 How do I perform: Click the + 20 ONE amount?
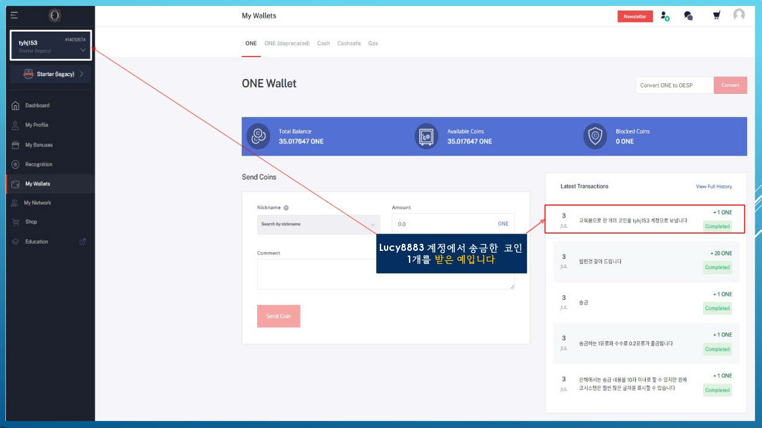721,253
